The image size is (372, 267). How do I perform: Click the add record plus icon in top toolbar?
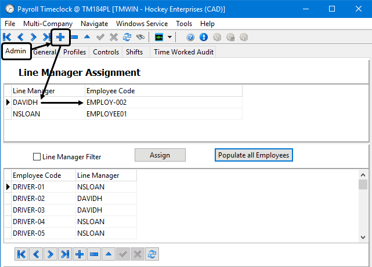point(60,36)
